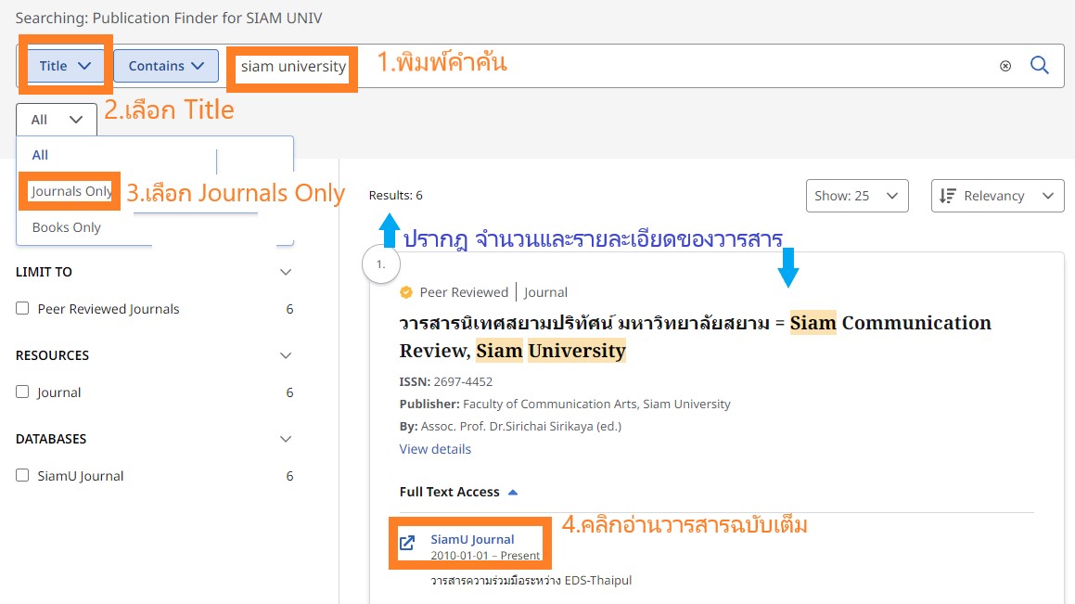The width and height of the screenshot is (1075, 604).
Task: Open the SiamU Journal full text link
Action: pyautogui.click(x=472, y=539)
